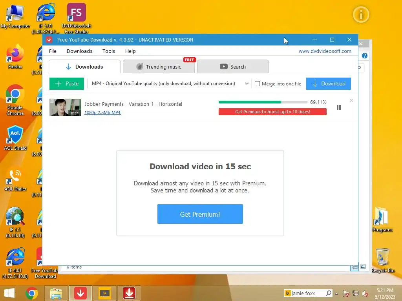Open the Programs folder on desktop
The width and height of the screenshot is (402, 301).
[382, 220]
